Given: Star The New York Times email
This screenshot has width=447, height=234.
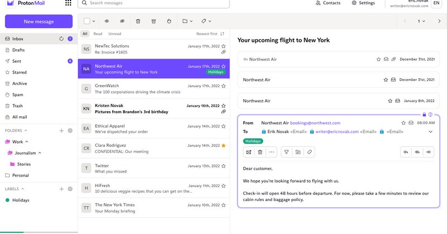Looking at the screenshot, I should tap(223, 205).
